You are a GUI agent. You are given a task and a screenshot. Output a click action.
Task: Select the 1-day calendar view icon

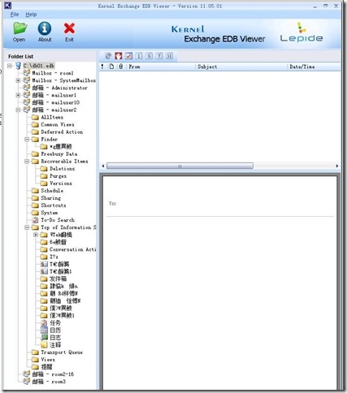point(139,56)
